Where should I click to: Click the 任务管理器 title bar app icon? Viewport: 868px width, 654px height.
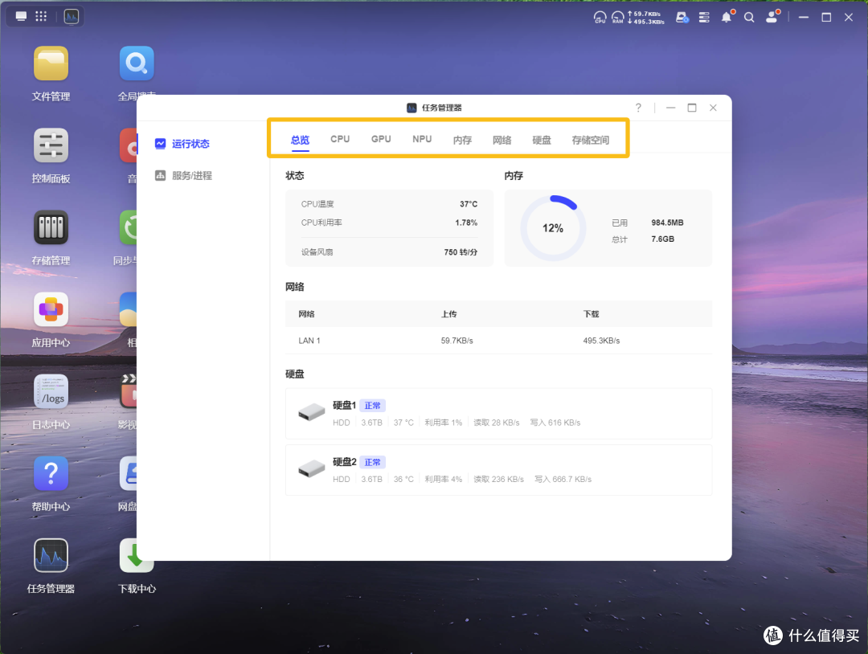click(x=411, y=108)
